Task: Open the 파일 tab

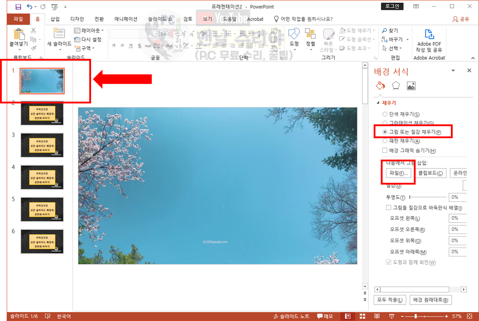Action: (18, 19)
